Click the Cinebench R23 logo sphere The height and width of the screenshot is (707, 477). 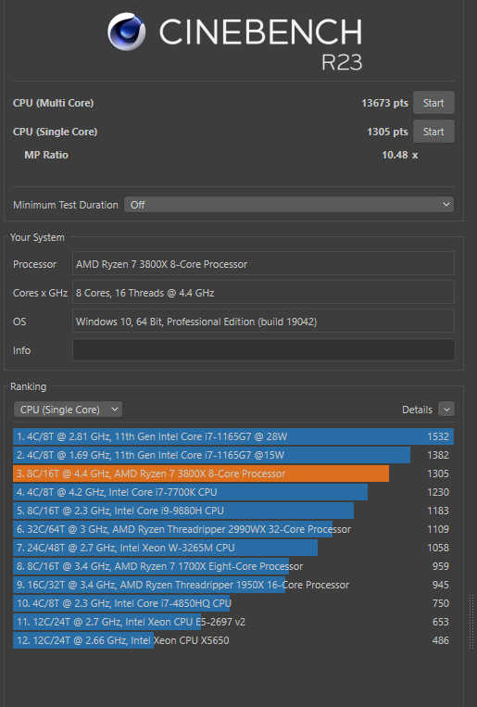pos(126,32)
